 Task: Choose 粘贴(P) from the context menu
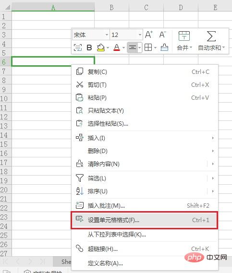coord(145,97)
